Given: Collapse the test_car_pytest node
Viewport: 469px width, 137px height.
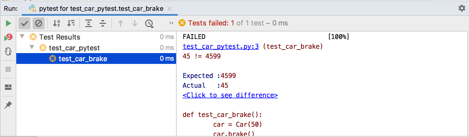Looking at the screenshot, I should click(32, 47).
